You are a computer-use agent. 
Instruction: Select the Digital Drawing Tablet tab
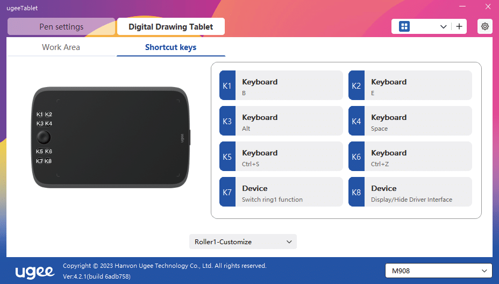171,26
